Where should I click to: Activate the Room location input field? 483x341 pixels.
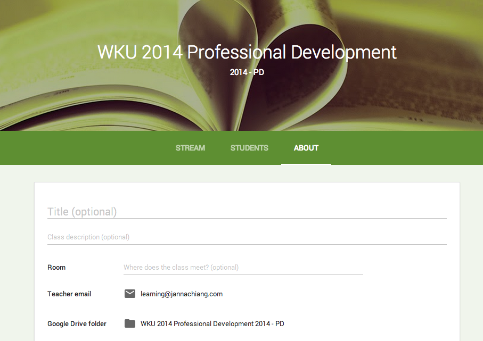[243, 268]
